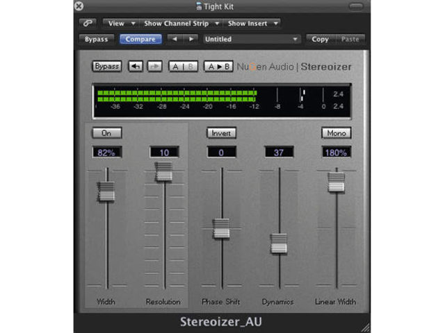This screenshot has width=445, height=333.
Task: Open the View dropdown menu
Action: tap(121, 23)
